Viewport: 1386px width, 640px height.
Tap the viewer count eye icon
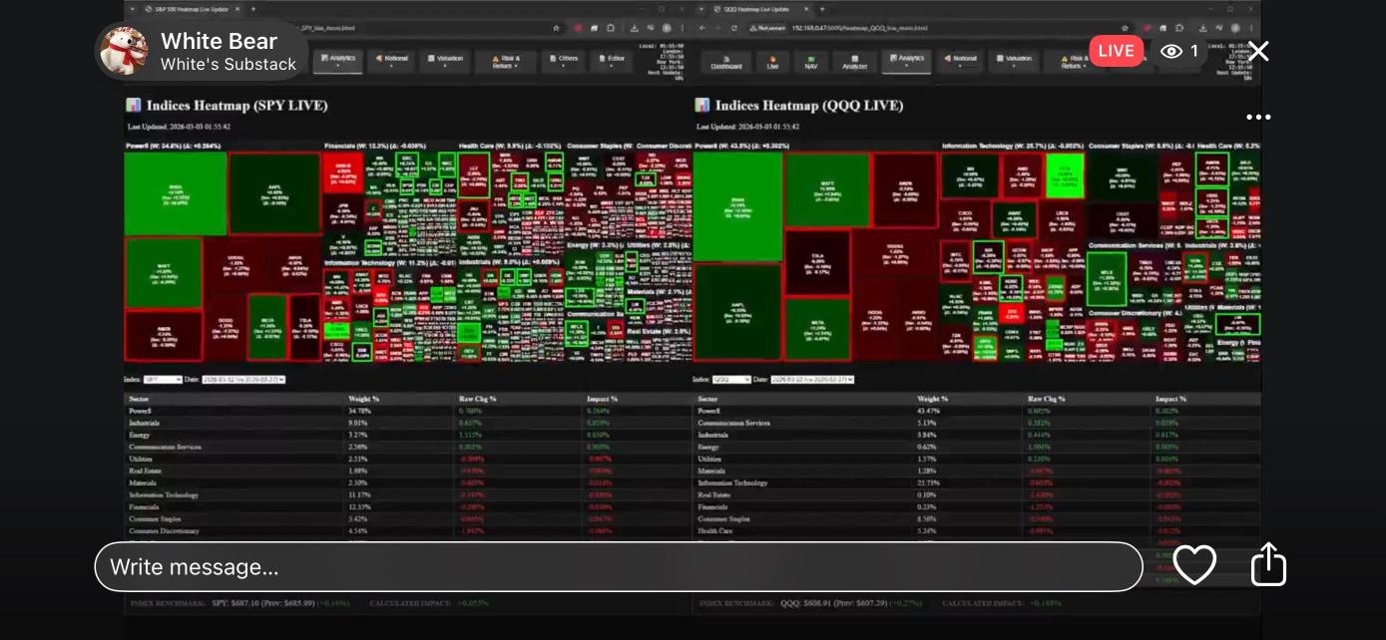[x=1171, y=51]
